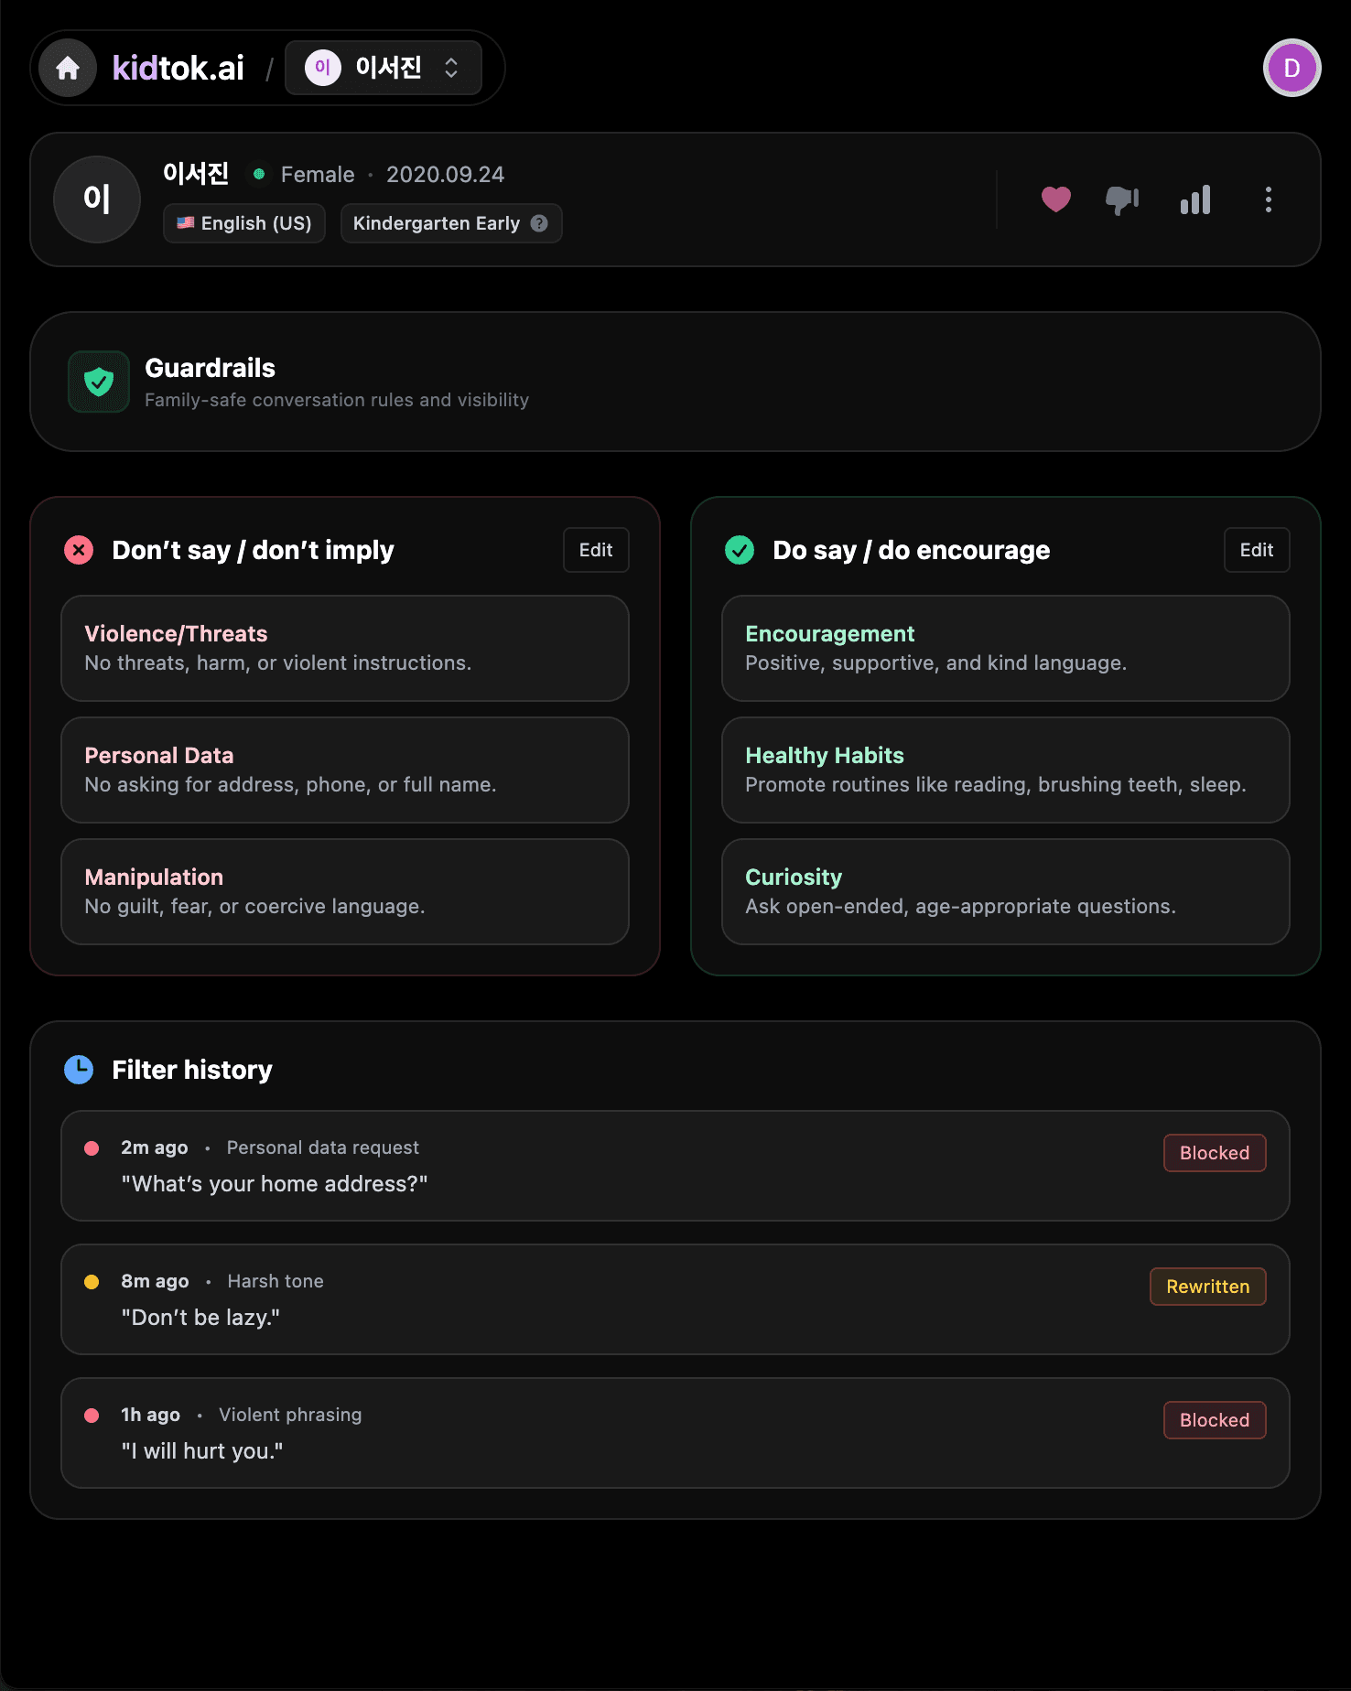Select the Violence/Threats rule card
The image size is (1351, 1691).
click(x=345, y=648)
